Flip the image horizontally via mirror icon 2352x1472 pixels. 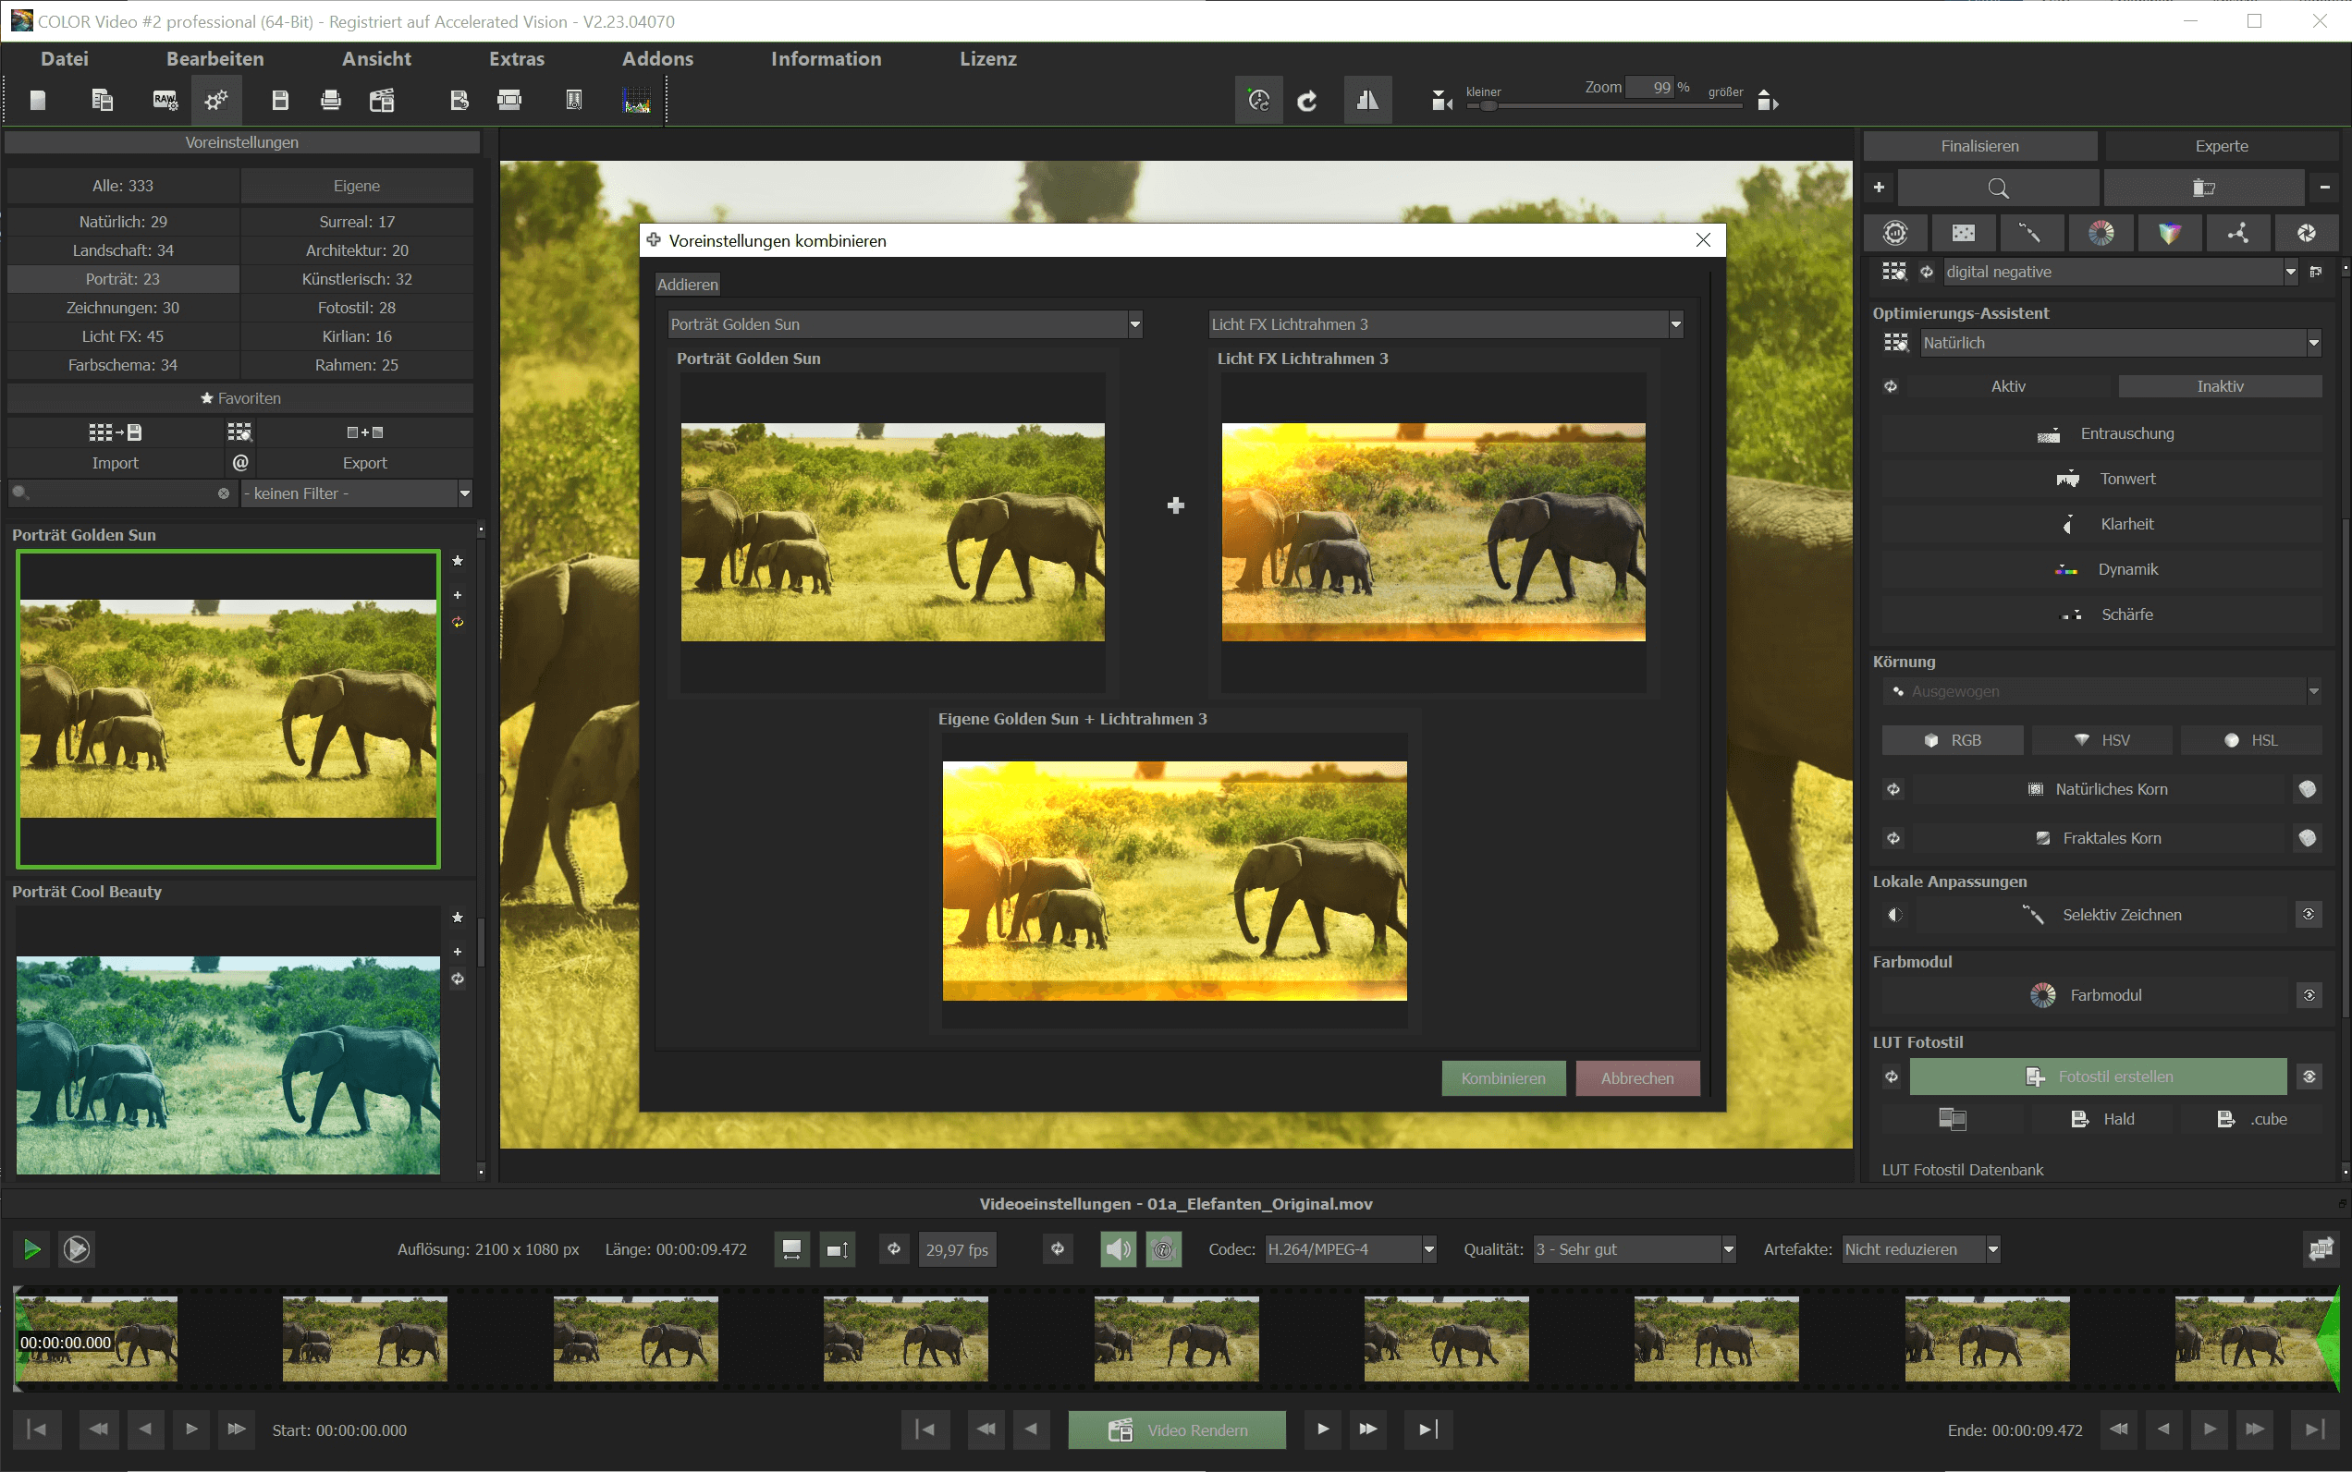1367,99
